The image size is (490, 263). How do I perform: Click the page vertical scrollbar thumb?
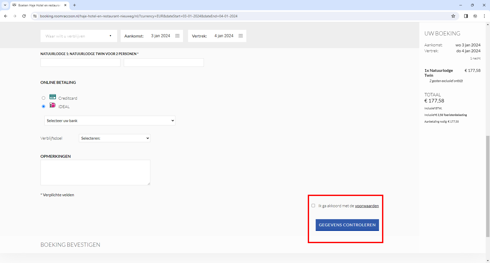pos(488,186)
